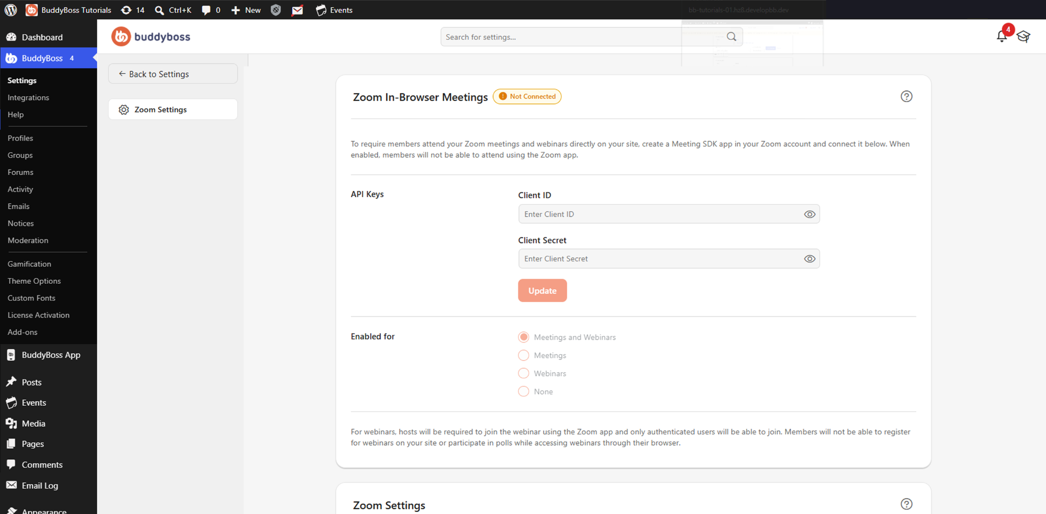Screen dimensions: 1046x514
Task: Open the New content menu in admin bar
Action: pos(246,10)
